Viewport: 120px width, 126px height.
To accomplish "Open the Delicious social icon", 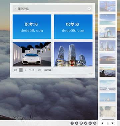I will click(86, 123).
